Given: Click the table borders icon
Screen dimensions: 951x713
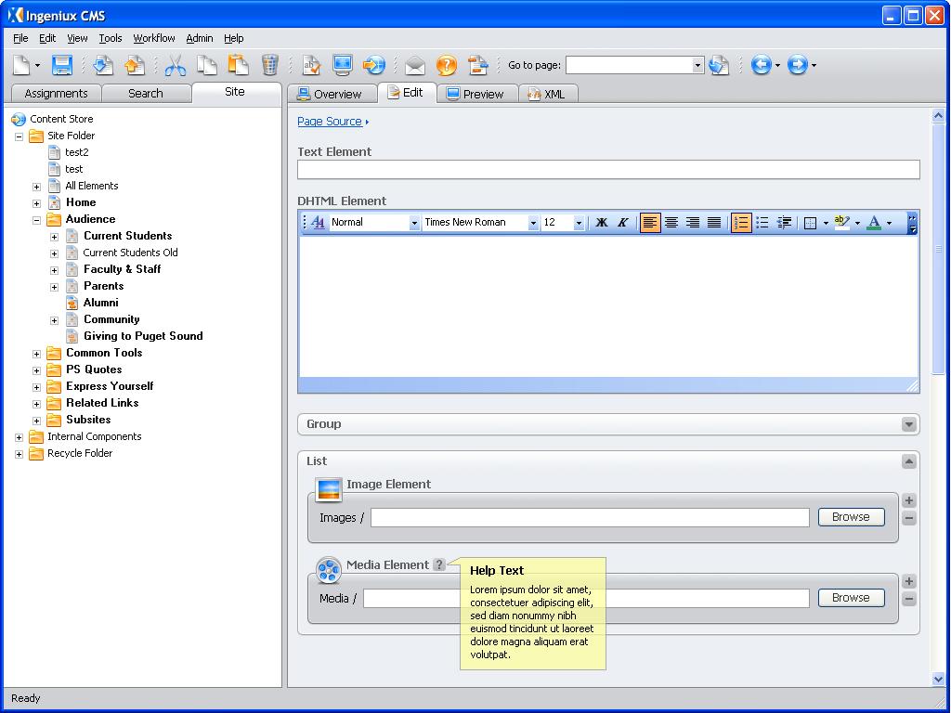Looking at the screenshot, I should click(x=810, y=223).
